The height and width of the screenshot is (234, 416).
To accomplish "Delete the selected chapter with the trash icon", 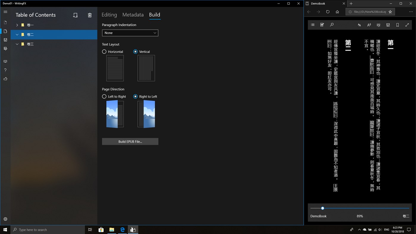I will [x=90, y=15].
